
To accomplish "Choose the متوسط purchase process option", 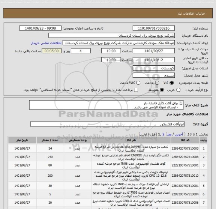I will 162,90.
